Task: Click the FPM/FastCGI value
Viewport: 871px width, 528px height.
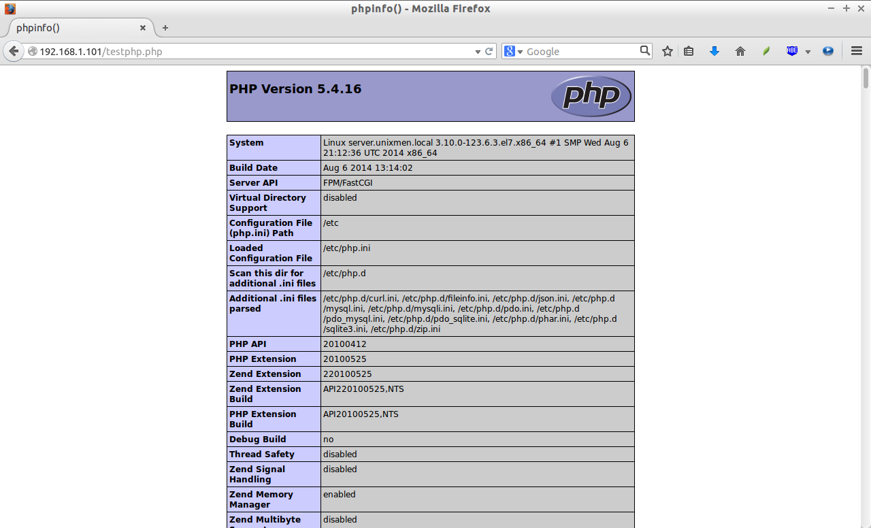Action: pos(348,183)
